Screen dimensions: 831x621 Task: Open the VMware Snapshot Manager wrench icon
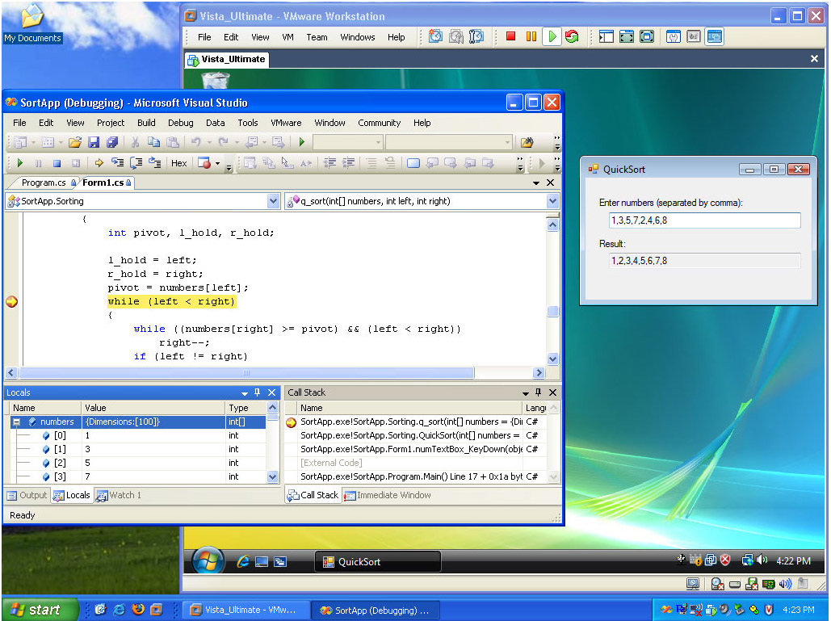(x=476, y=36)
